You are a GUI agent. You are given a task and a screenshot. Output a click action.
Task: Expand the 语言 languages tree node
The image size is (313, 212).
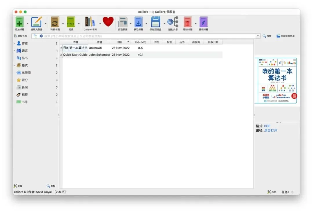[14, 51]
